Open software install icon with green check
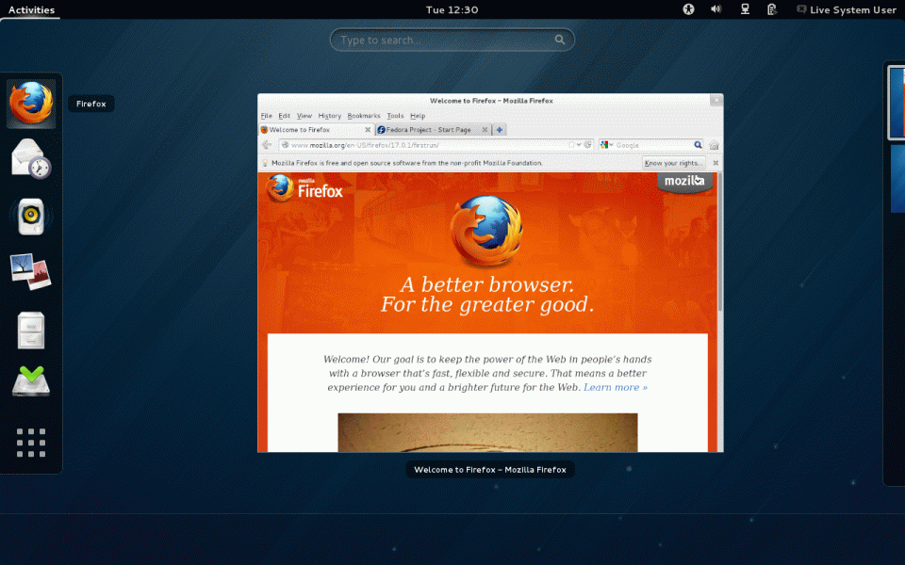The image size is (905, 565). pos(31,381)
